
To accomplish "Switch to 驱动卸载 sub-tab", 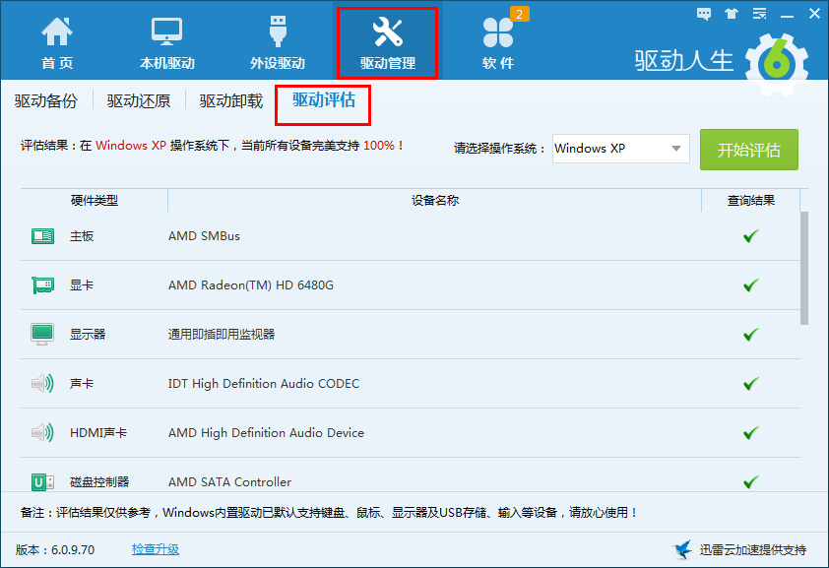I will tap(231, 100).
